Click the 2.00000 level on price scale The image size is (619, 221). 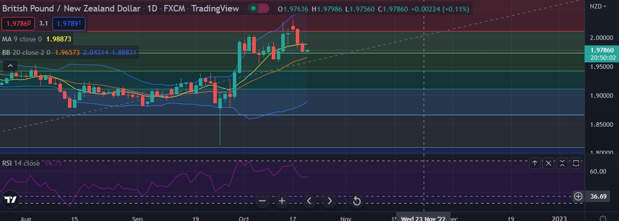pos(602,38)
